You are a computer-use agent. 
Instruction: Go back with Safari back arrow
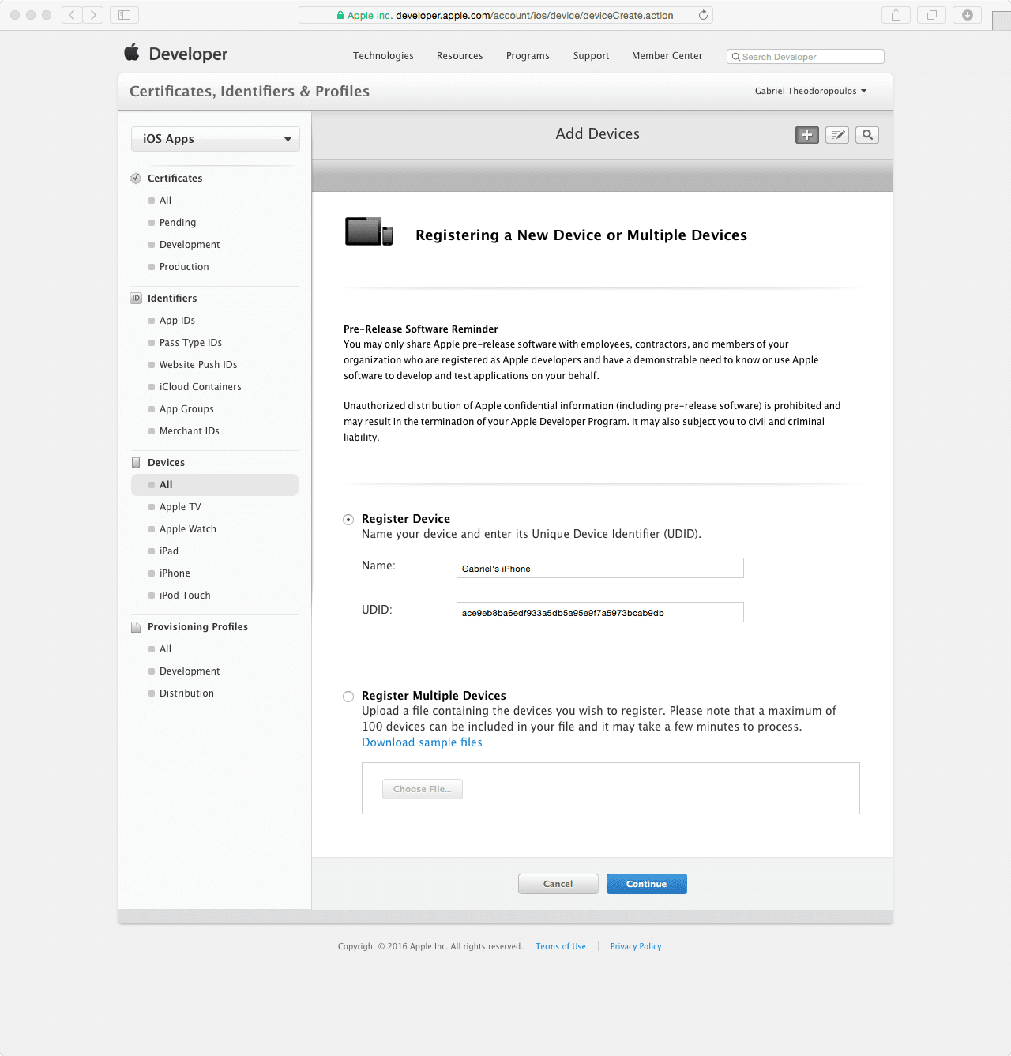[x=72, y=15]
